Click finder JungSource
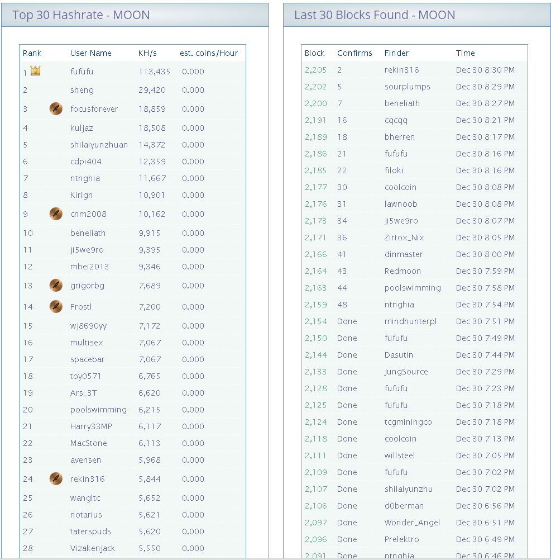Image resolution: width=551 pixels, height=560 pixels. coord(406,372)
